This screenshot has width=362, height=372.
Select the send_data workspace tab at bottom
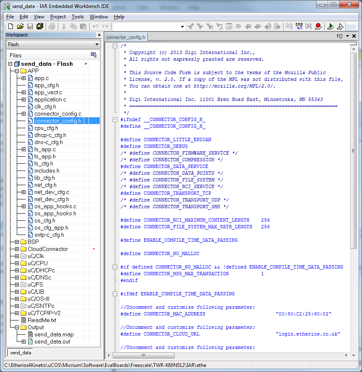click(21, 353)
